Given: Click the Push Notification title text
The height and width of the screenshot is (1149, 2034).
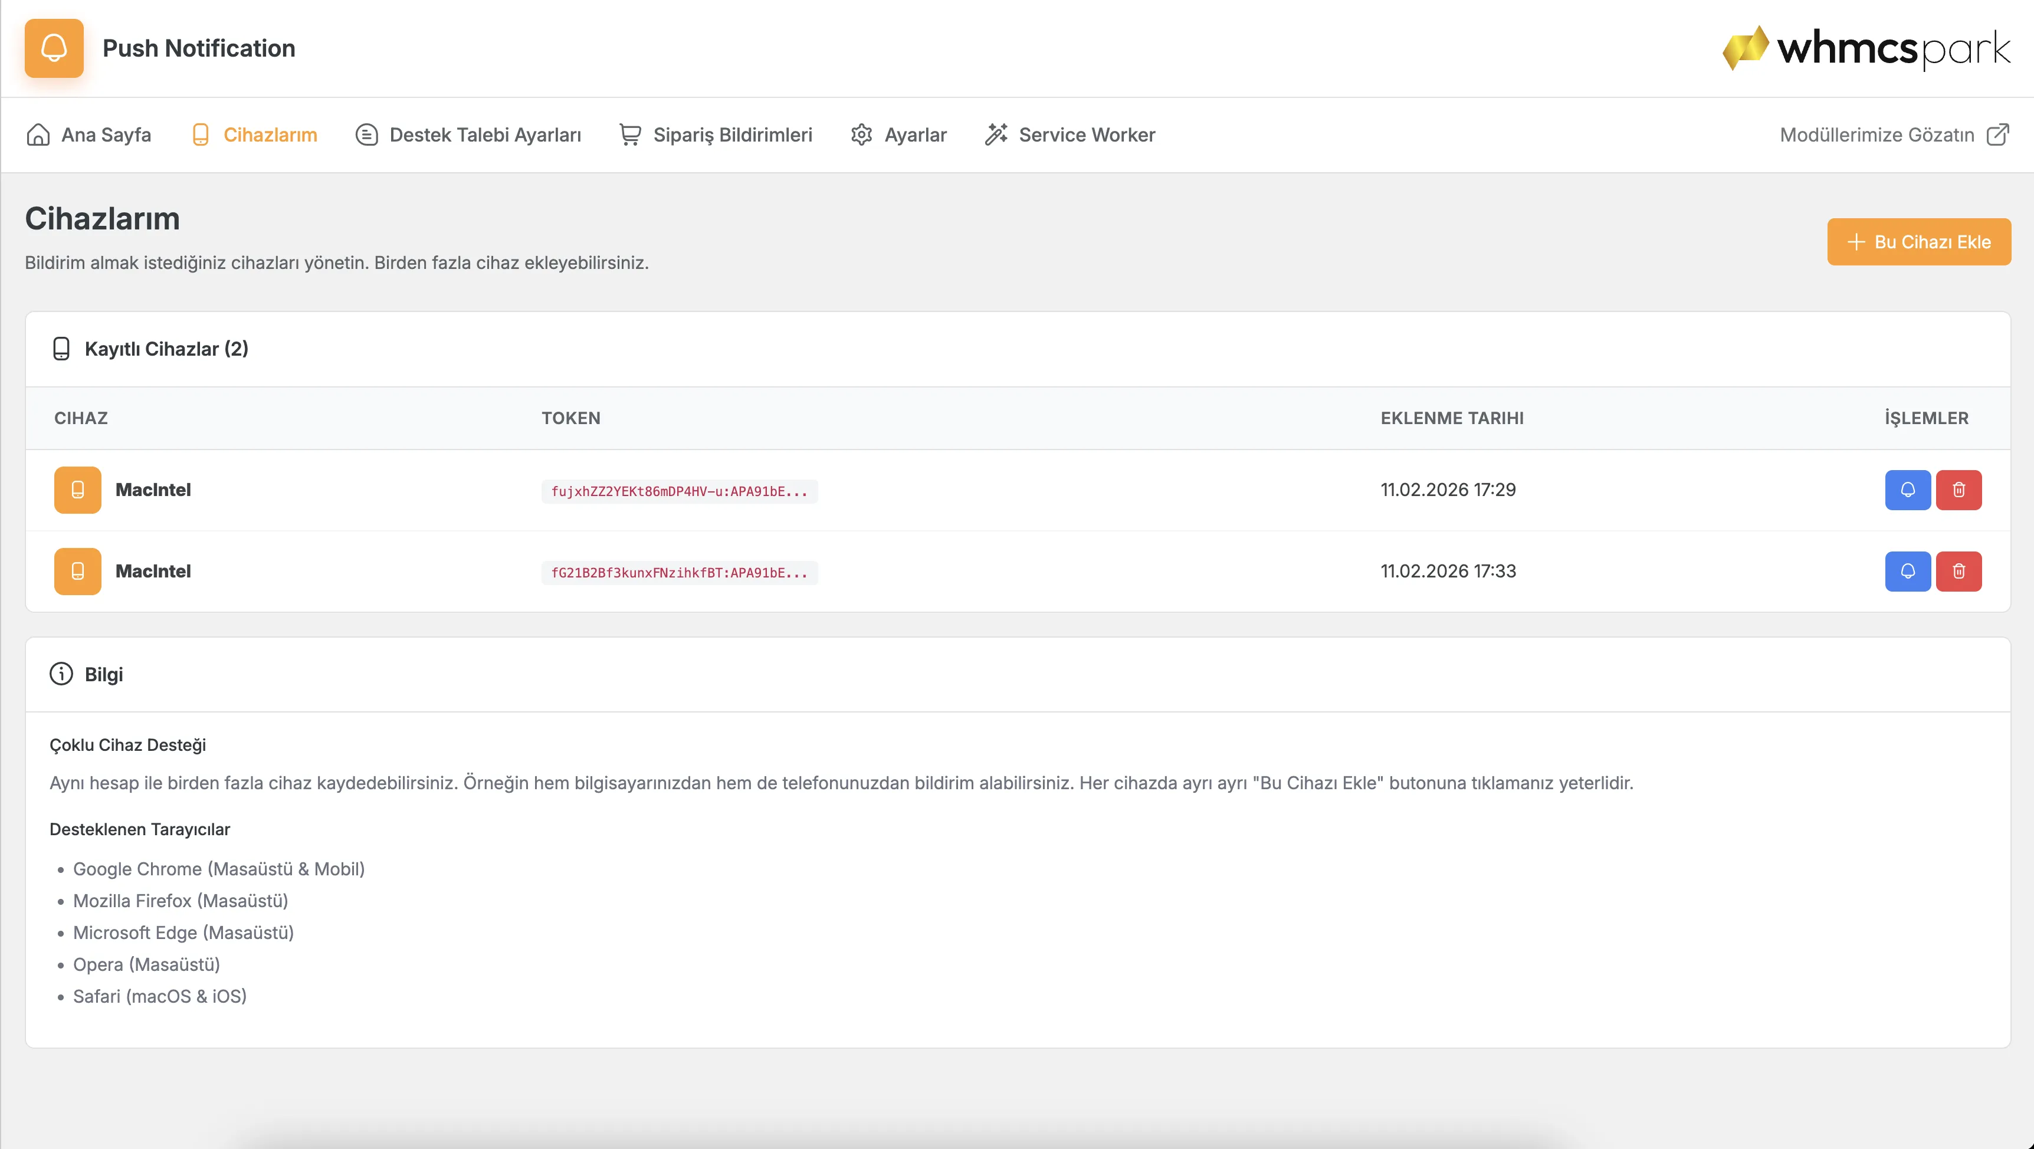Looking at the screenshot, I should coord(199,48).
